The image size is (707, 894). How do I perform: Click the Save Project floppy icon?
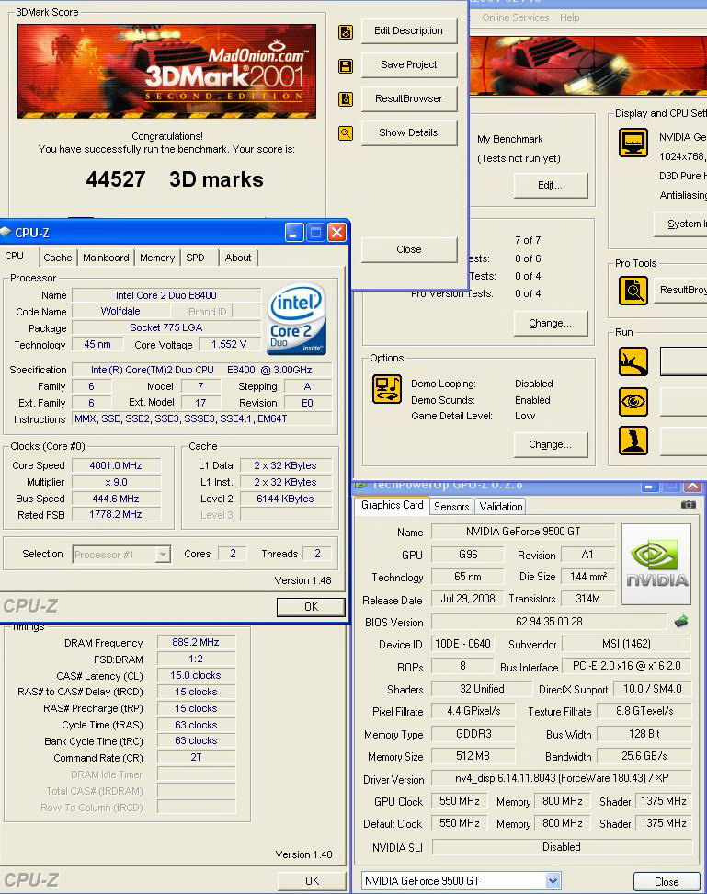pos(346,65)
